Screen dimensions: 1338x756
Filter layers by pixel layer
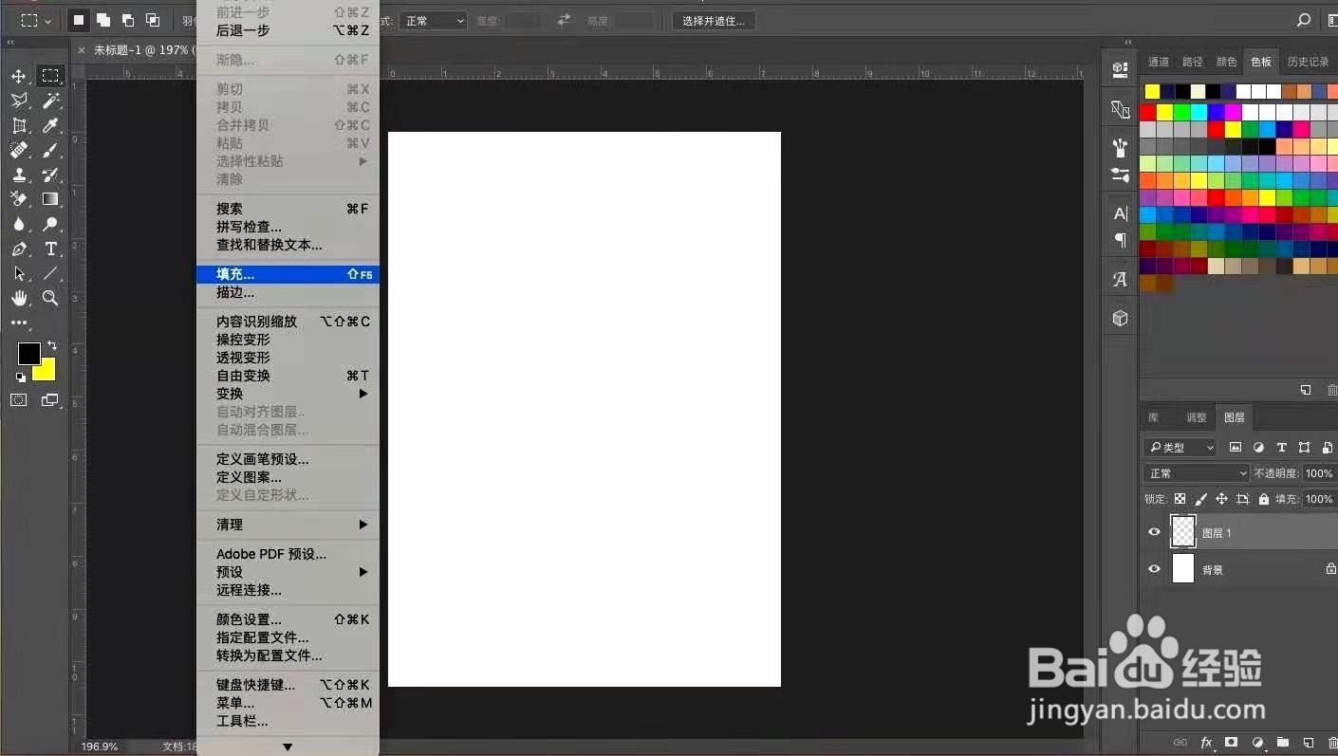click(x=1236, y=448)
